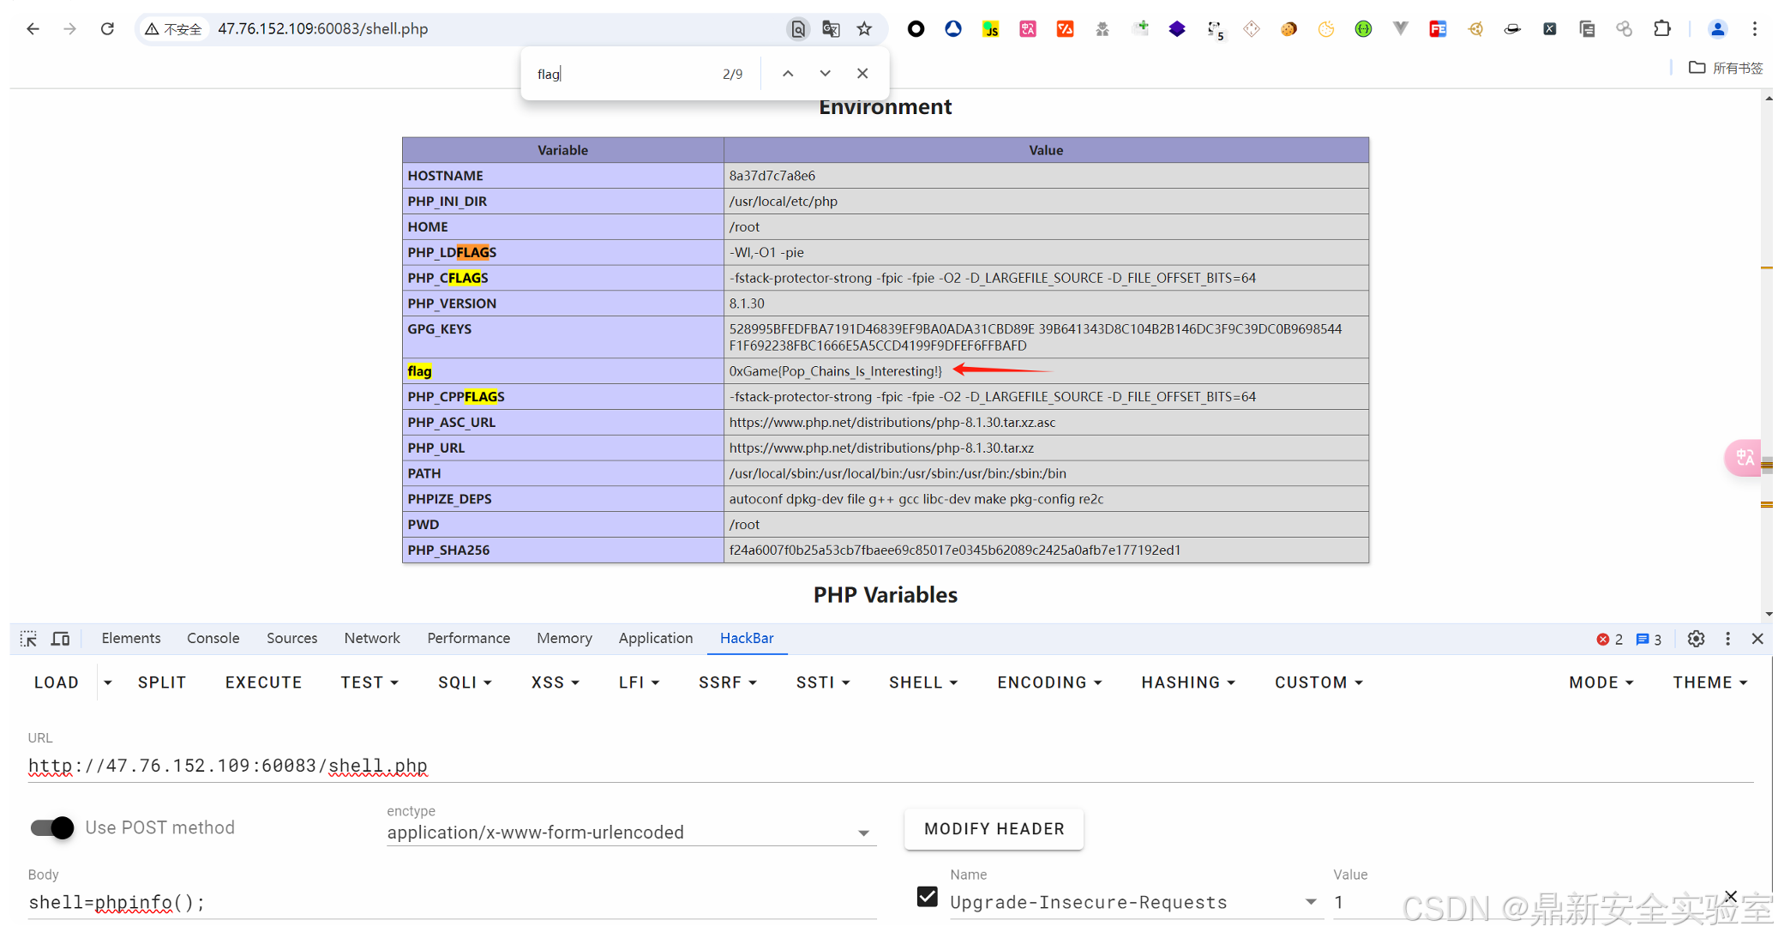Open the SQLI dropdown menu
The height and width of the screenshot is (938, 1778).
click(x=465, y=682)
